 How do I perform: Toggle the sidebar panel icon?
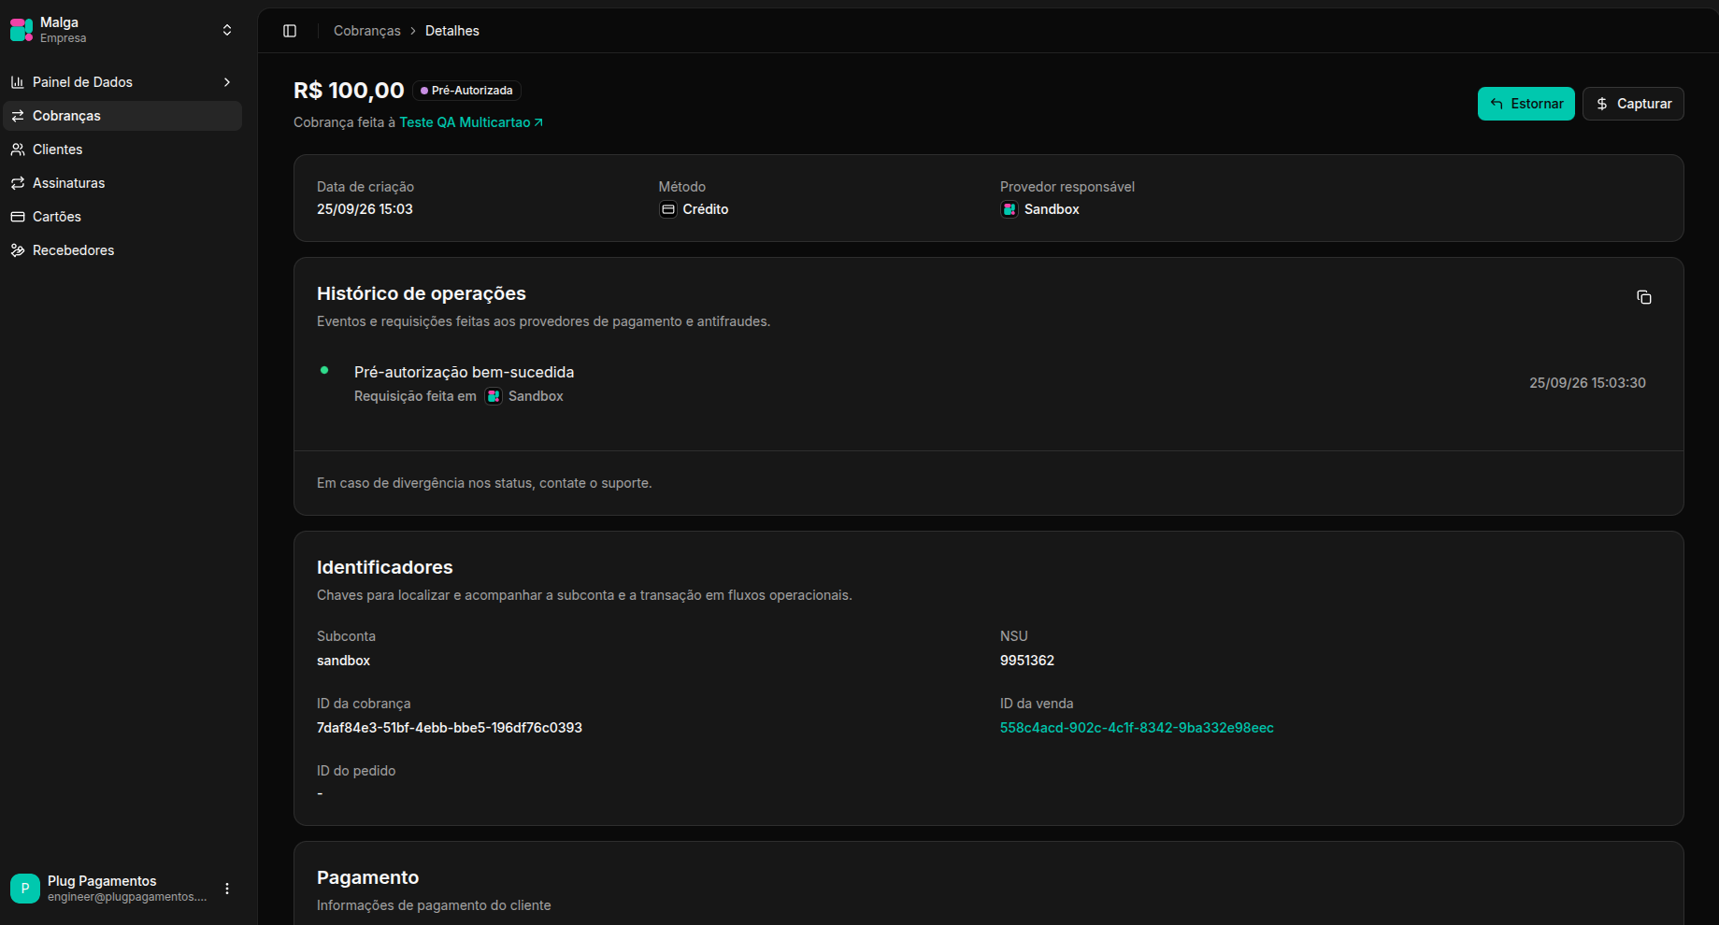coord(290,31)
